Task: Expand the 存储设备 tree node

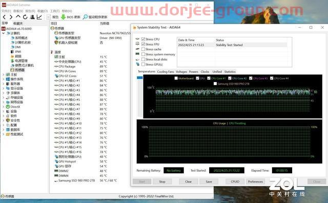Action: [x=4, y=97]
